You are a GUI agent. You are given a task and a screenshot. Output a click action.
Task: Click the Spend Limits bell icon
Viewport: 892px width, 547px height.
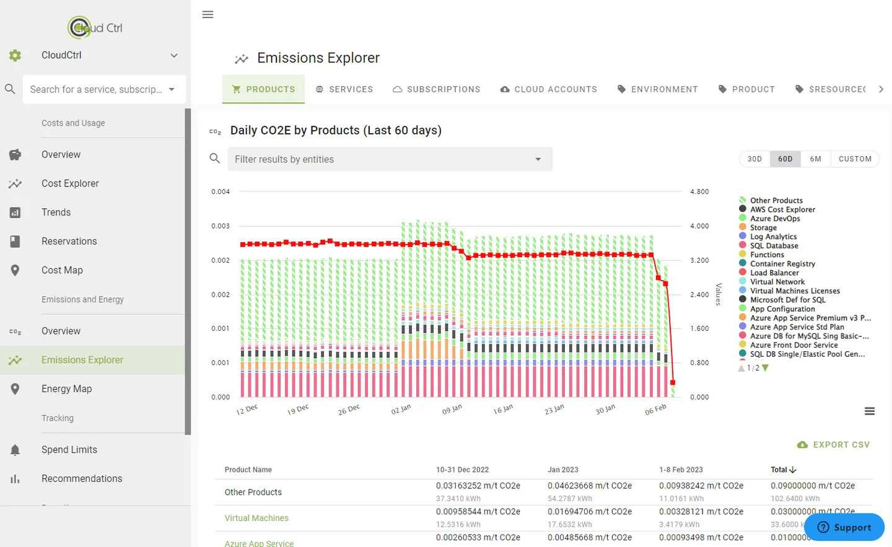[15, 450]
